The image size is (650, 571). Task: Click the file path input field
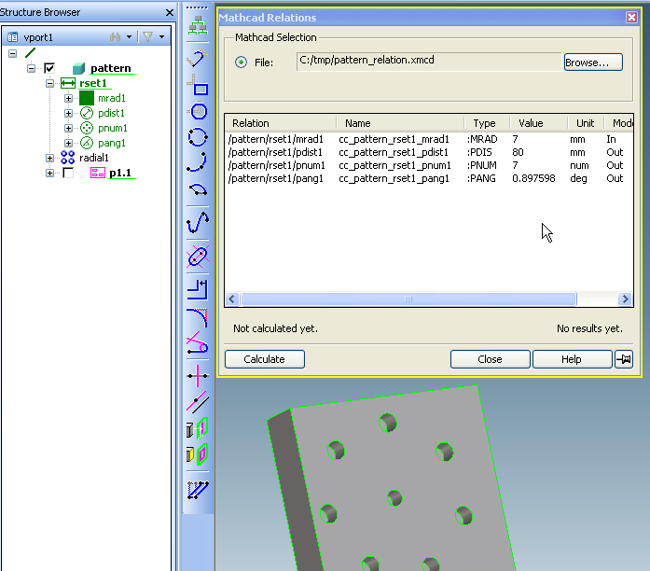(x=429, y=62)
